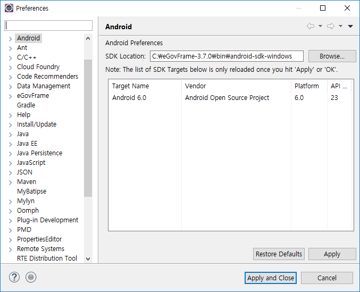Click the Preferences window title icon
This screenshot has width=360, height=292.
[x=9, y=9]
